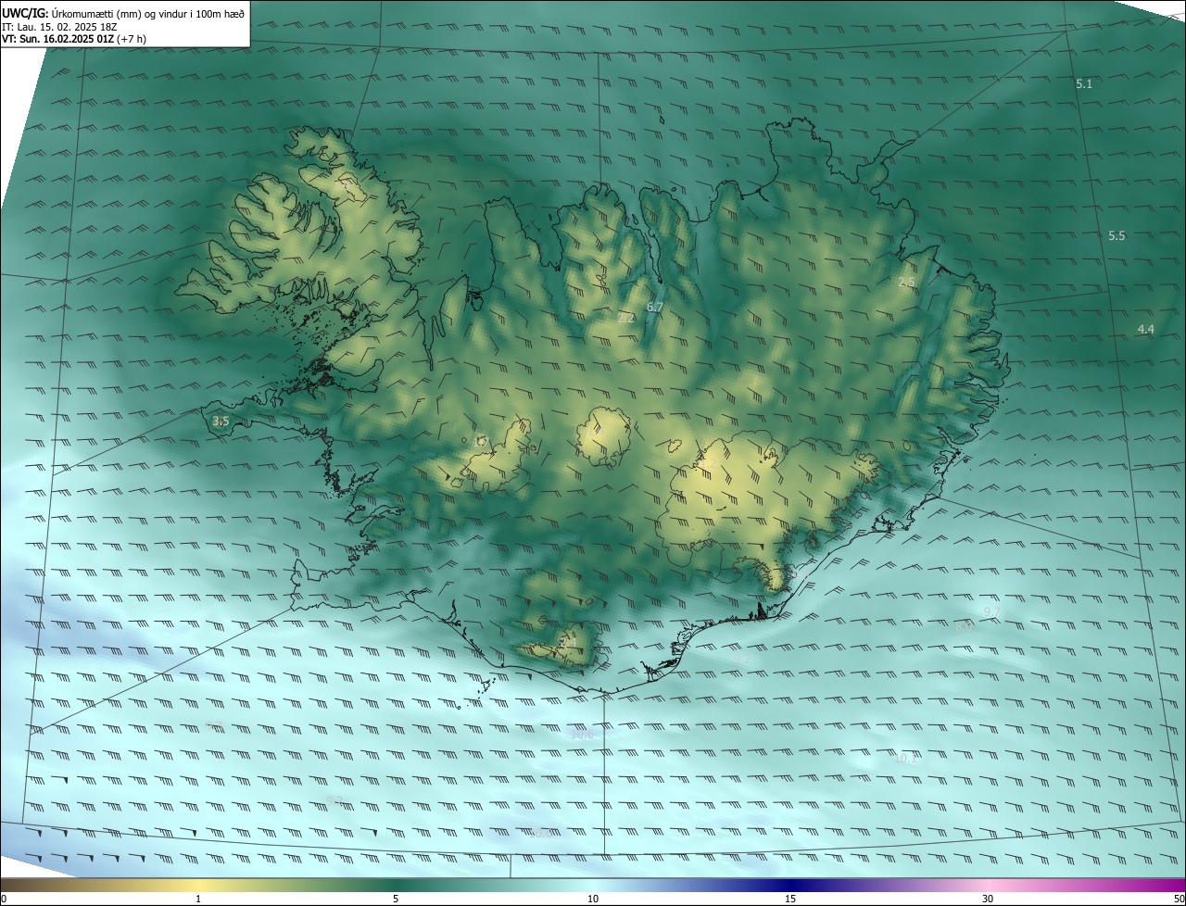Click the light pink band above tick 30
This screenshot has height=906, width=1186.
(x=988, y=885)
